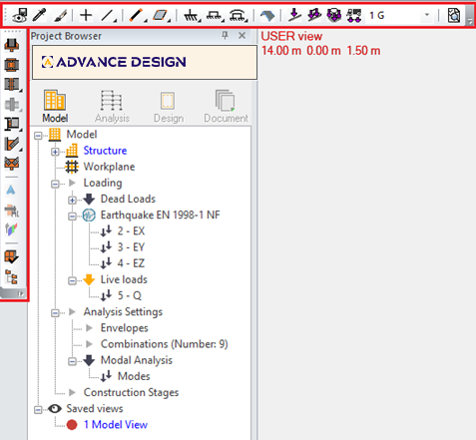Collapse the Loading node

point(55,184)
